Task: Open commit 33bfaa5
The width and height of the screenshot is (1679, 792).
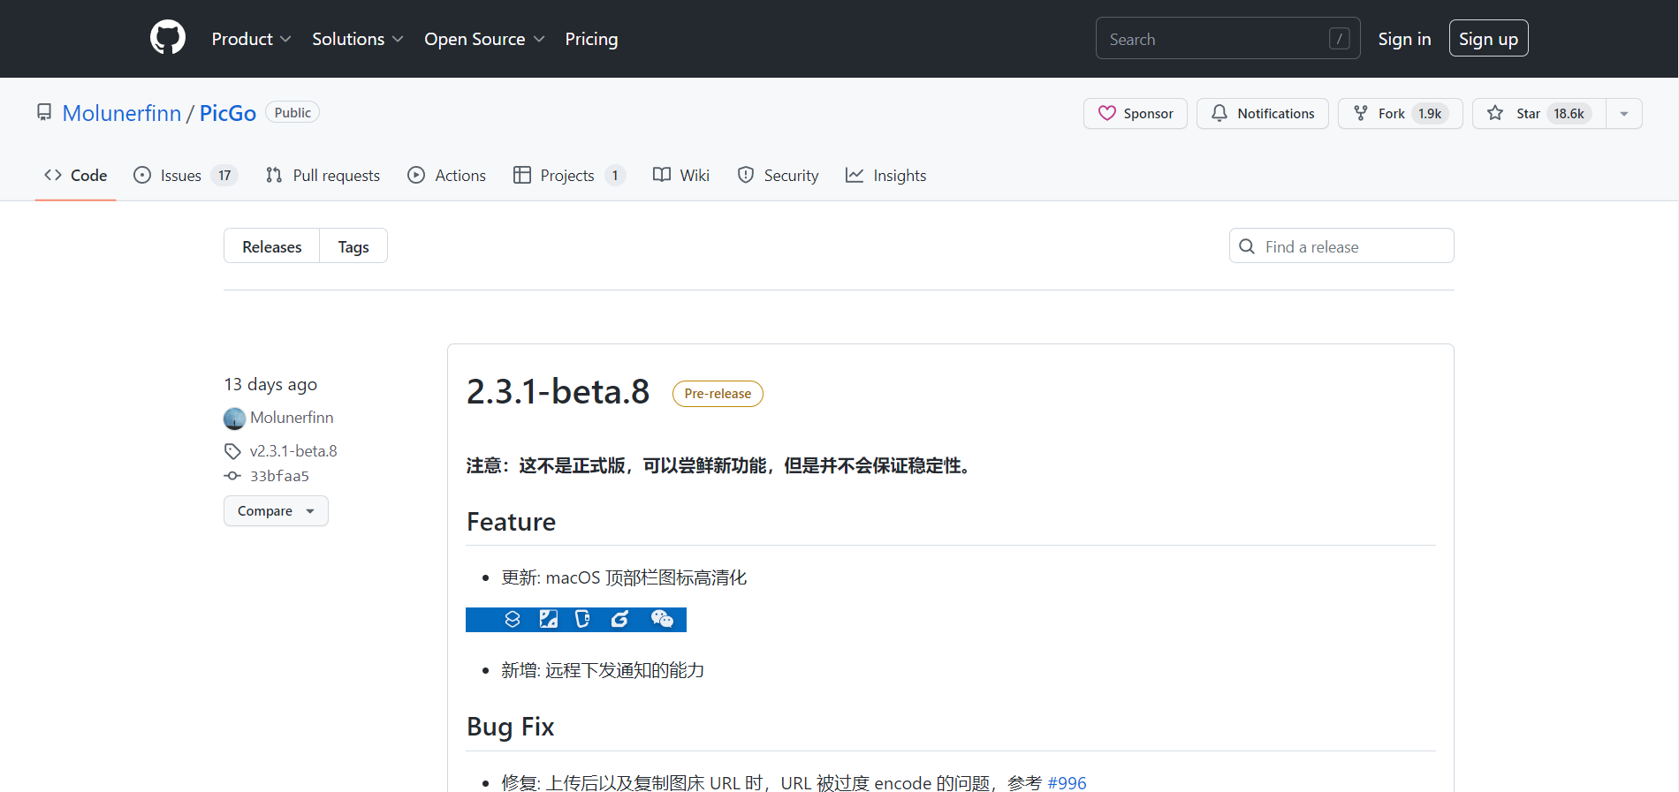Action: [x=279, y=476]
